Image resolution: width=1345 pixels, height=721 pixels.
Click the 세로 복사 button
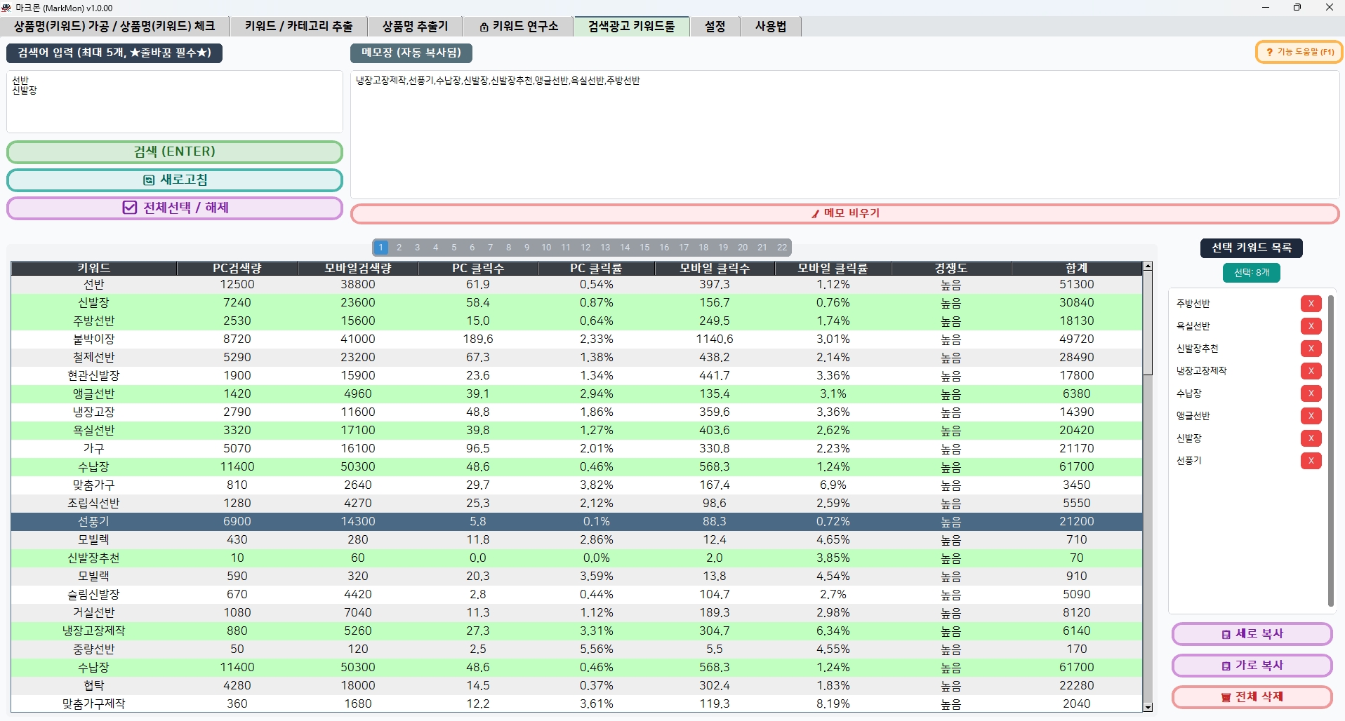[x=1252, y=634]
